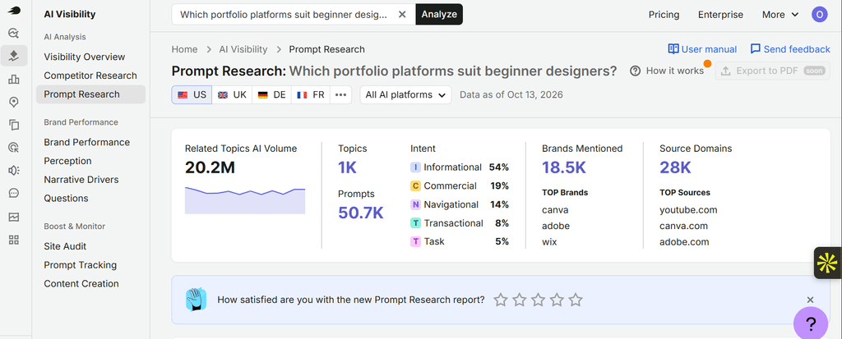Rate the report one star
This screenshot has height=339, width=842.
tap(501, 300)
